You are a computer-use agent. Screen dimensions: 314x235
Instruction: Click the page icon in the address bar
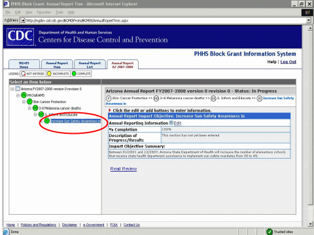[x=23, y=20]
